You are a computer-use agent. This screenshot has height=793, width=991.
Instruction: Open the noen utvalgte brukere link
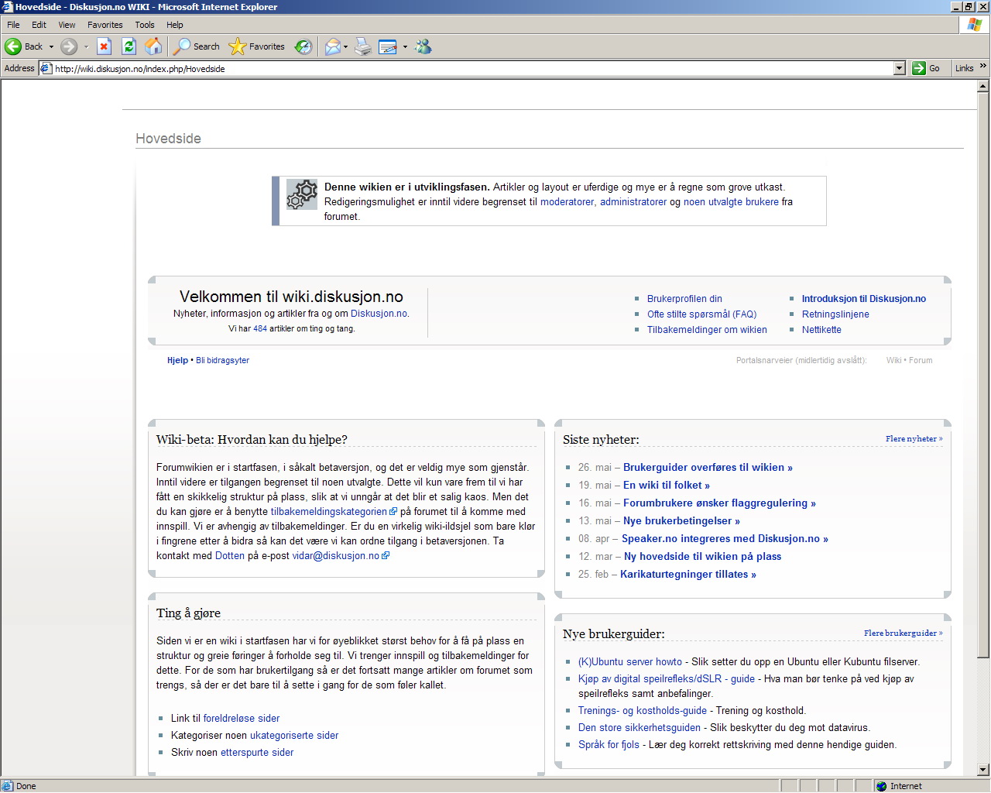(731, 202)
